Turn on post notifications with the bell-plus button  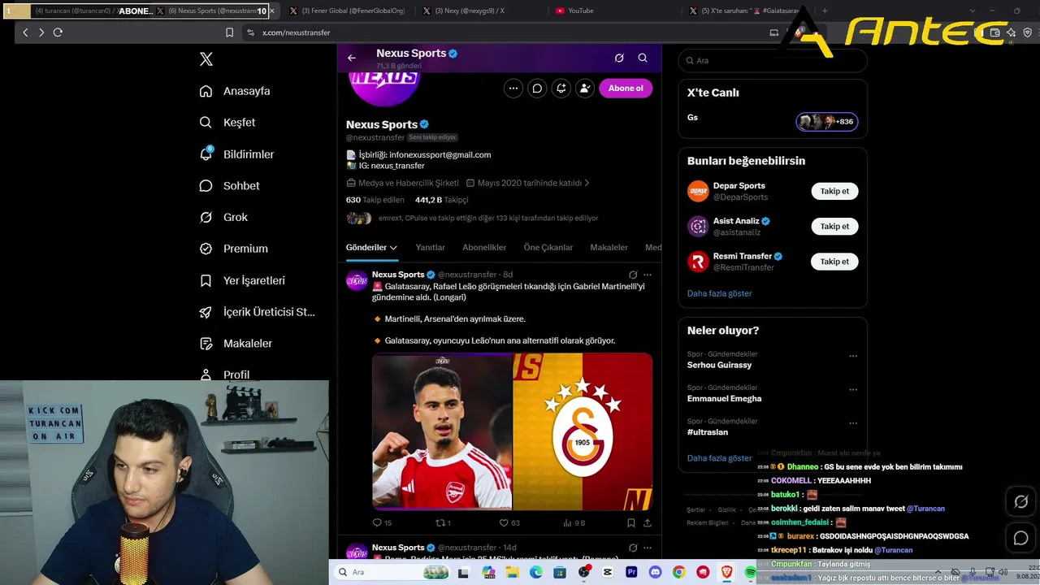[x=561, y=89]
